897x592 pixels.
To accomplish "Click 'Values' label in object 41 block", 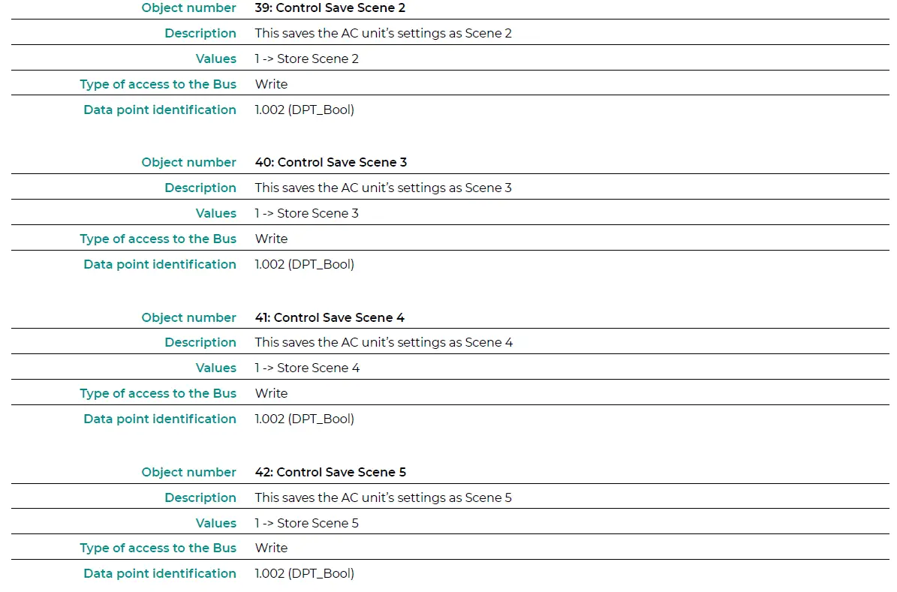I will tap(215, 368).
